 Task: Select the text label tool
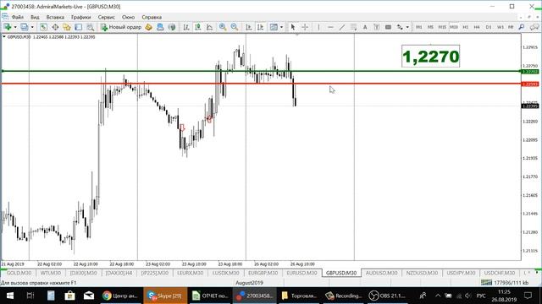(376, 27)
